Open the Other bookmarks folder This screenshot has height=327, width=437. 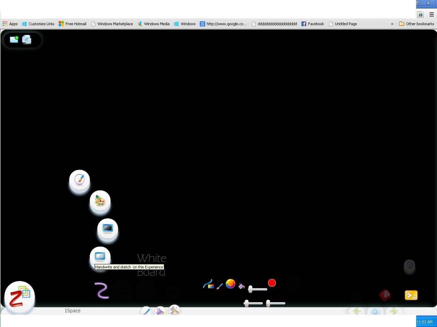(417, 24)
